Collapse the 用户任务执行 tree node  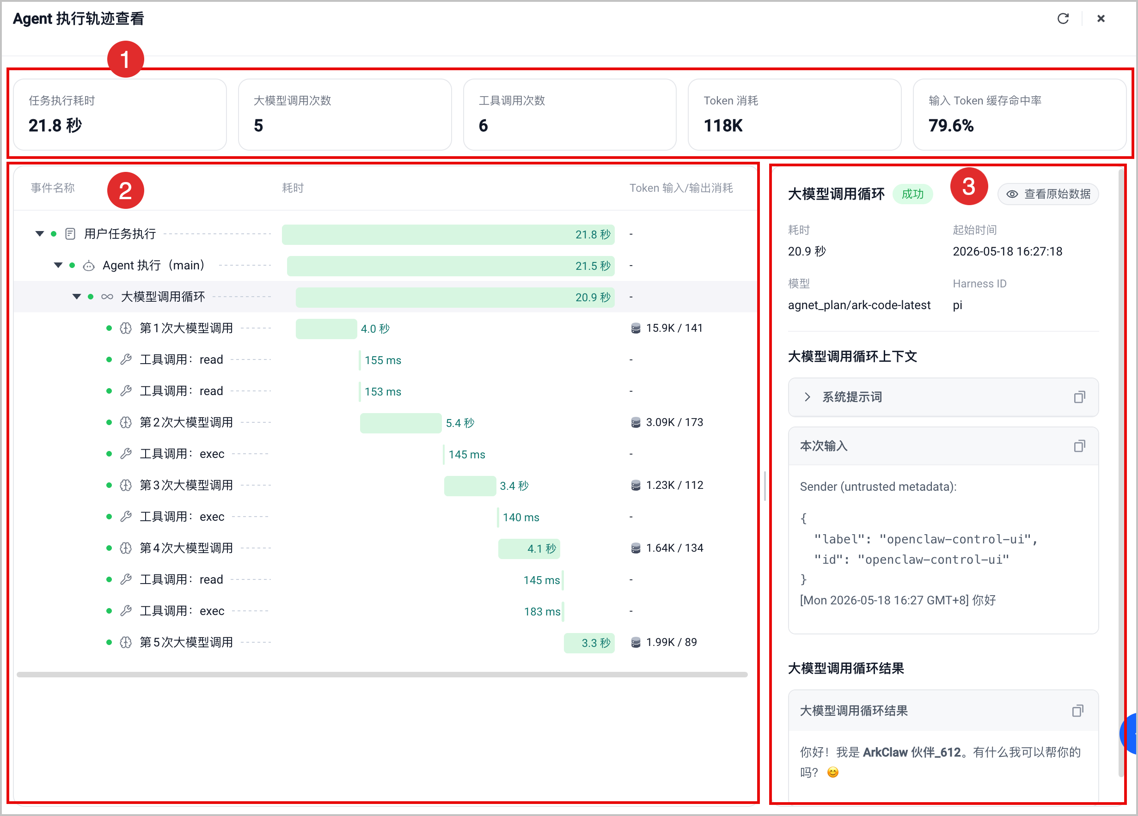(40, 234)
